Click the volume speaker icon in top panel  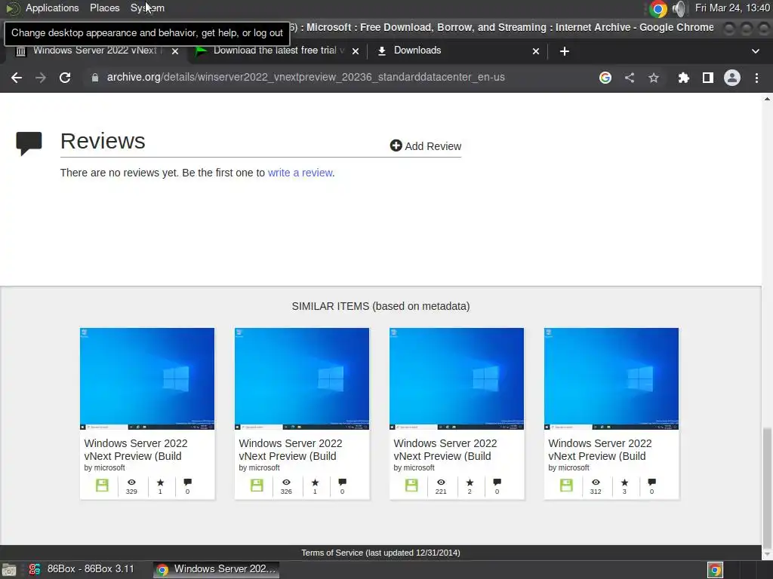(x=679, y=8)
